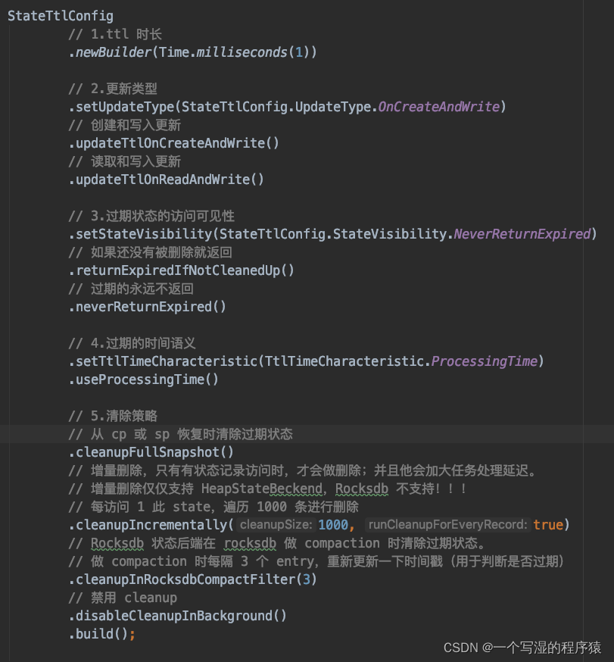The height and width of the screenshot is (662, 614).
Task: Click the value 1000 in cleanupIncrementally
Action: pyautogui.click(x=333, y=525)
